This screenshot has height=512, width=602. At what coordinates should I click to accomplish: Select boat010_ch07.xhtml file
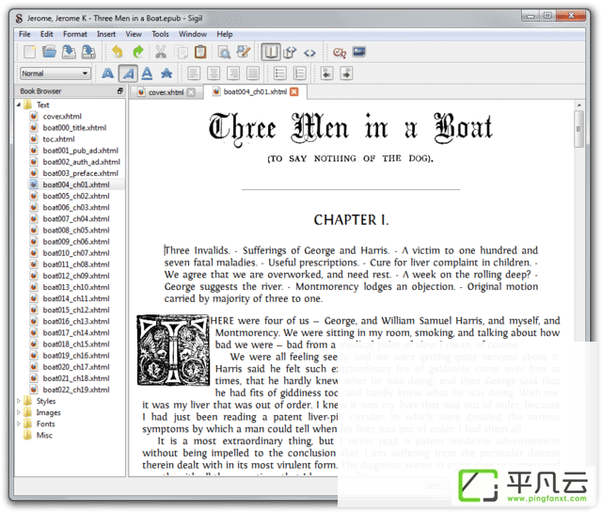click(x=75, y=253)
